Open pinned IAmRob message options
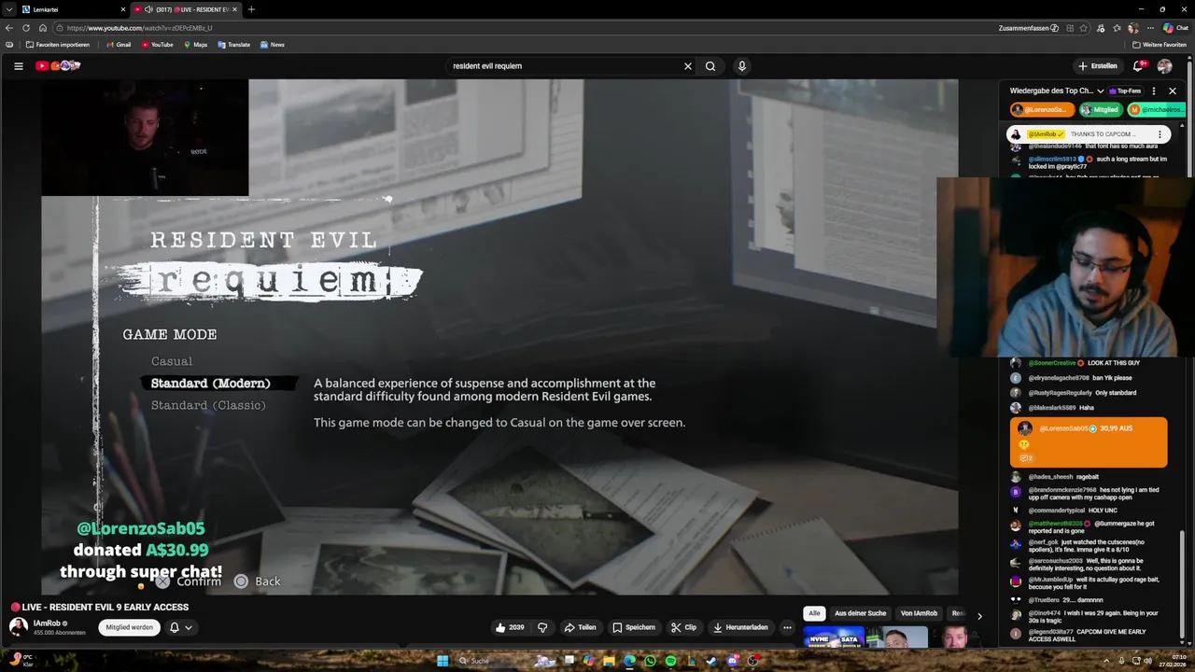This screenshot has height=672, width=1195. (x=1160, y=134)
